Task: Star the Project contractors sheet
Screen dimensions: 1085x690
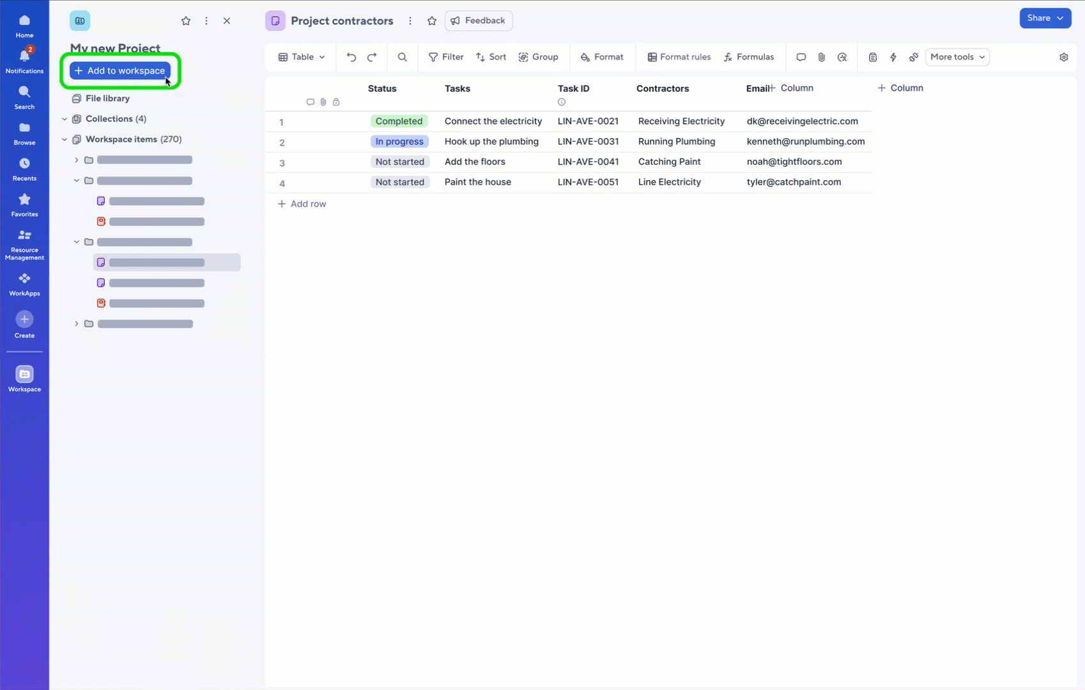Action: [432, 20]
